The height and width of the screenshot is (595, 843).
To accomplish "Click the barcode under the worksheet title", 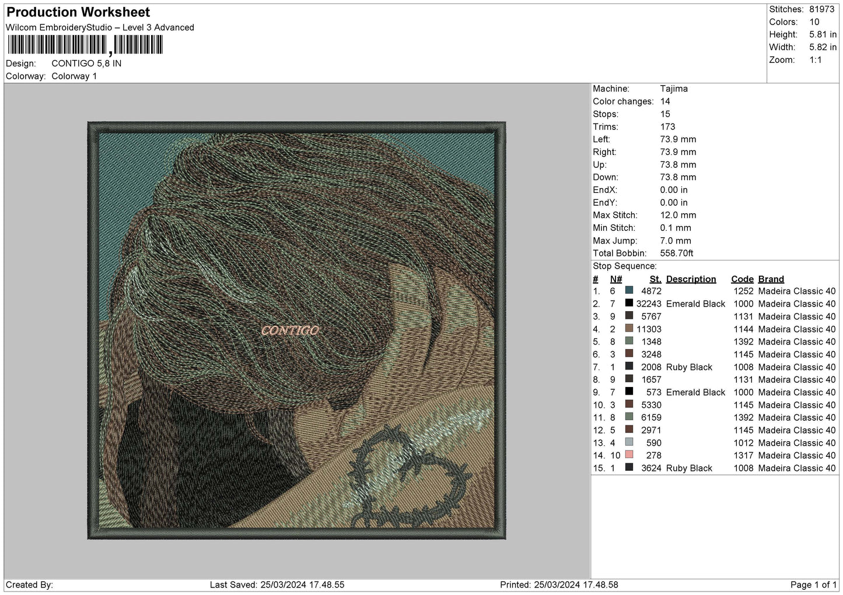I will pyautogui.click(x=85, y=45).
